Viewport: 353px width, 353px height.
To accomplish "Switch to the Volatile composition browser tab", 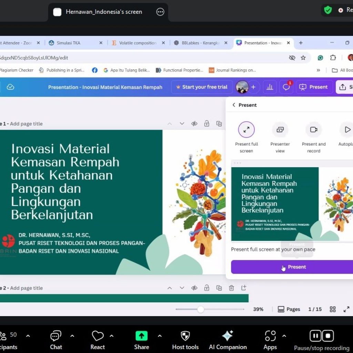I will (x=138, y=43).
